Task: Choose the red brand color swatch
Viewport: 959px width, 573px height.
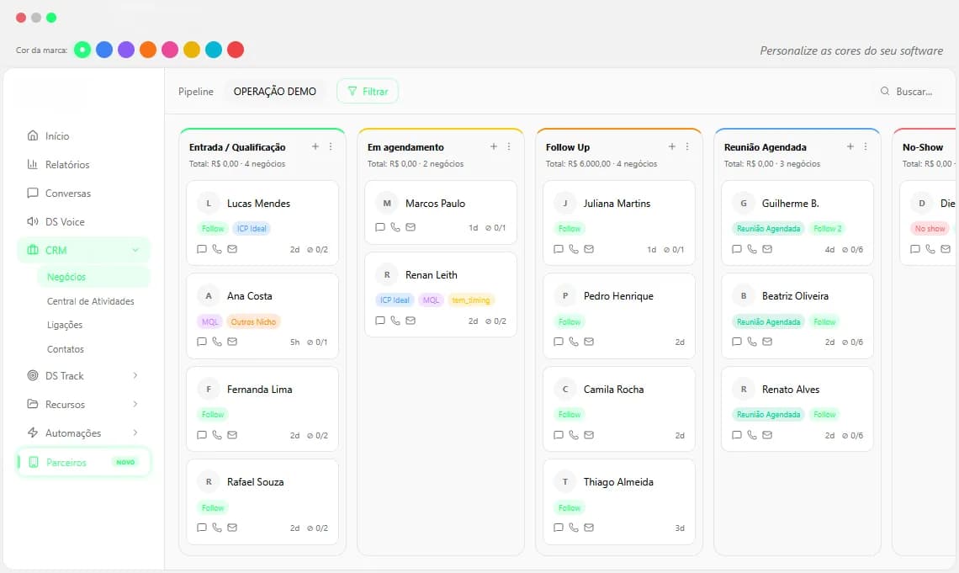Action: coord(236,50)
